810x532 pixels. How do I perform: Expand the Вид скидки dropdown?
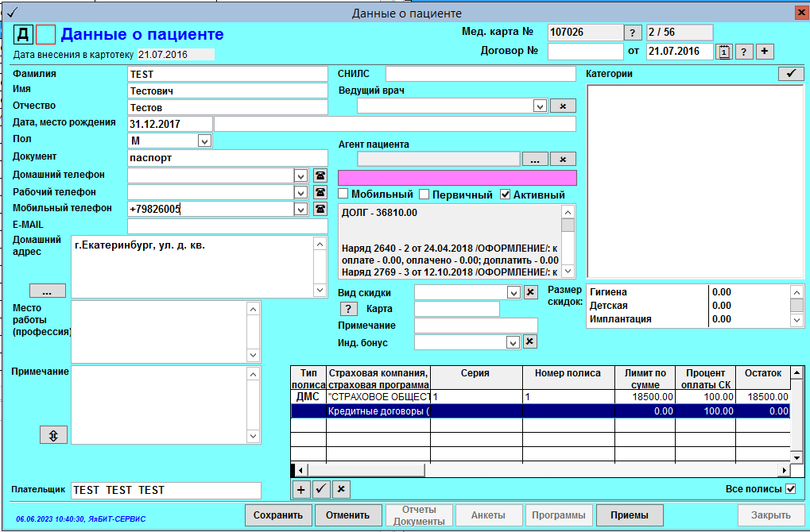tap(514, 292)
